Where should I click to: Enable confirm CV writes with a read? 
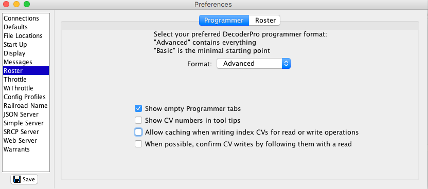pos(138,144)
